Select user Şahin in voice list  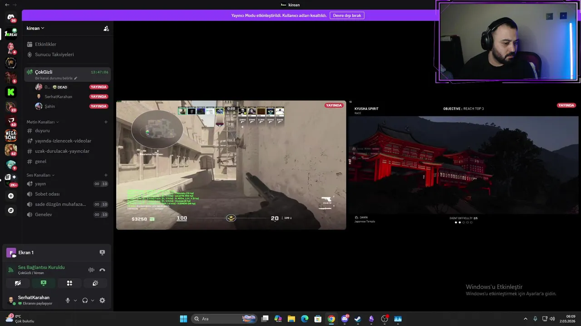[71, 106]
